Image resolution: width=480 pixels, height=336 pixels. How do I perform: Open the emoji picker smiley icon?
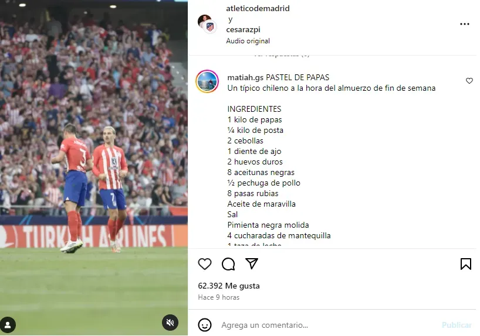tap(204, 325)
